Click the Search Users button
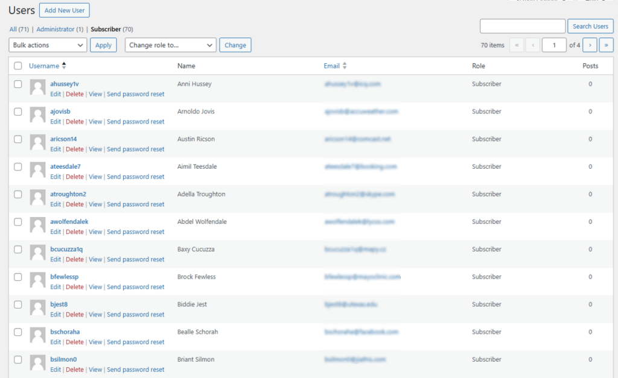This screenshot has height=378, width=618. coord(590,27)
